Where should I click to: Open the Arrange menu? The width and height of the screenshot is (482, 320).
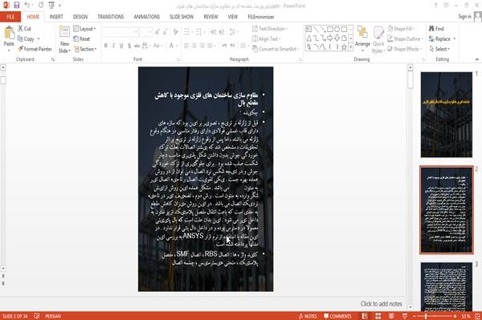[x=362, y=38]
